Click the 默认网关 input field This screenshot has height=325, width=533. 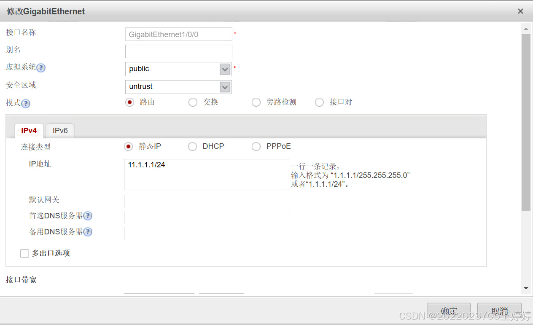(x=207, y=201)
